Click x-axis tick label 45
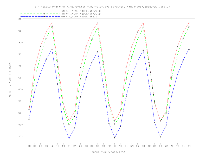Screen dimensions: 206x159 click(x=115, y=146)
